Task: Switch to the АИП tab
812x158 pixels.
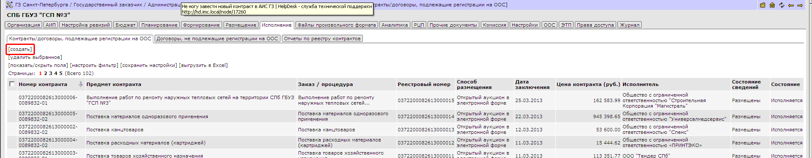Action: coord(51,25)
